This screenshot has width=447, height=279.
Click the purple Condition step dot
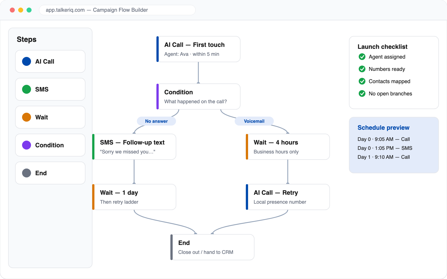click(27, 145)
